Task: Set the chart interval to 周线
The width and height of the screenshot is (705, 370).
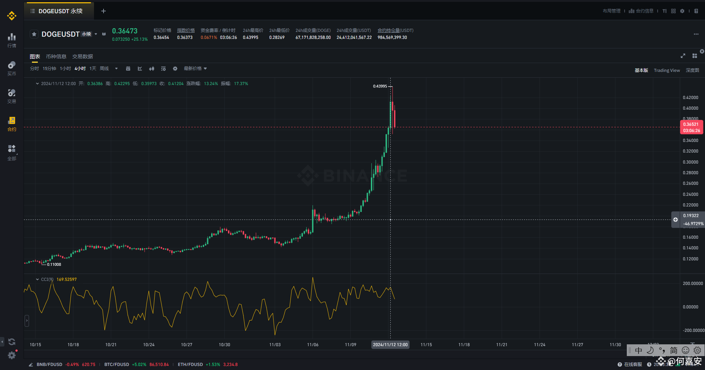Action: tap(104, 69)
